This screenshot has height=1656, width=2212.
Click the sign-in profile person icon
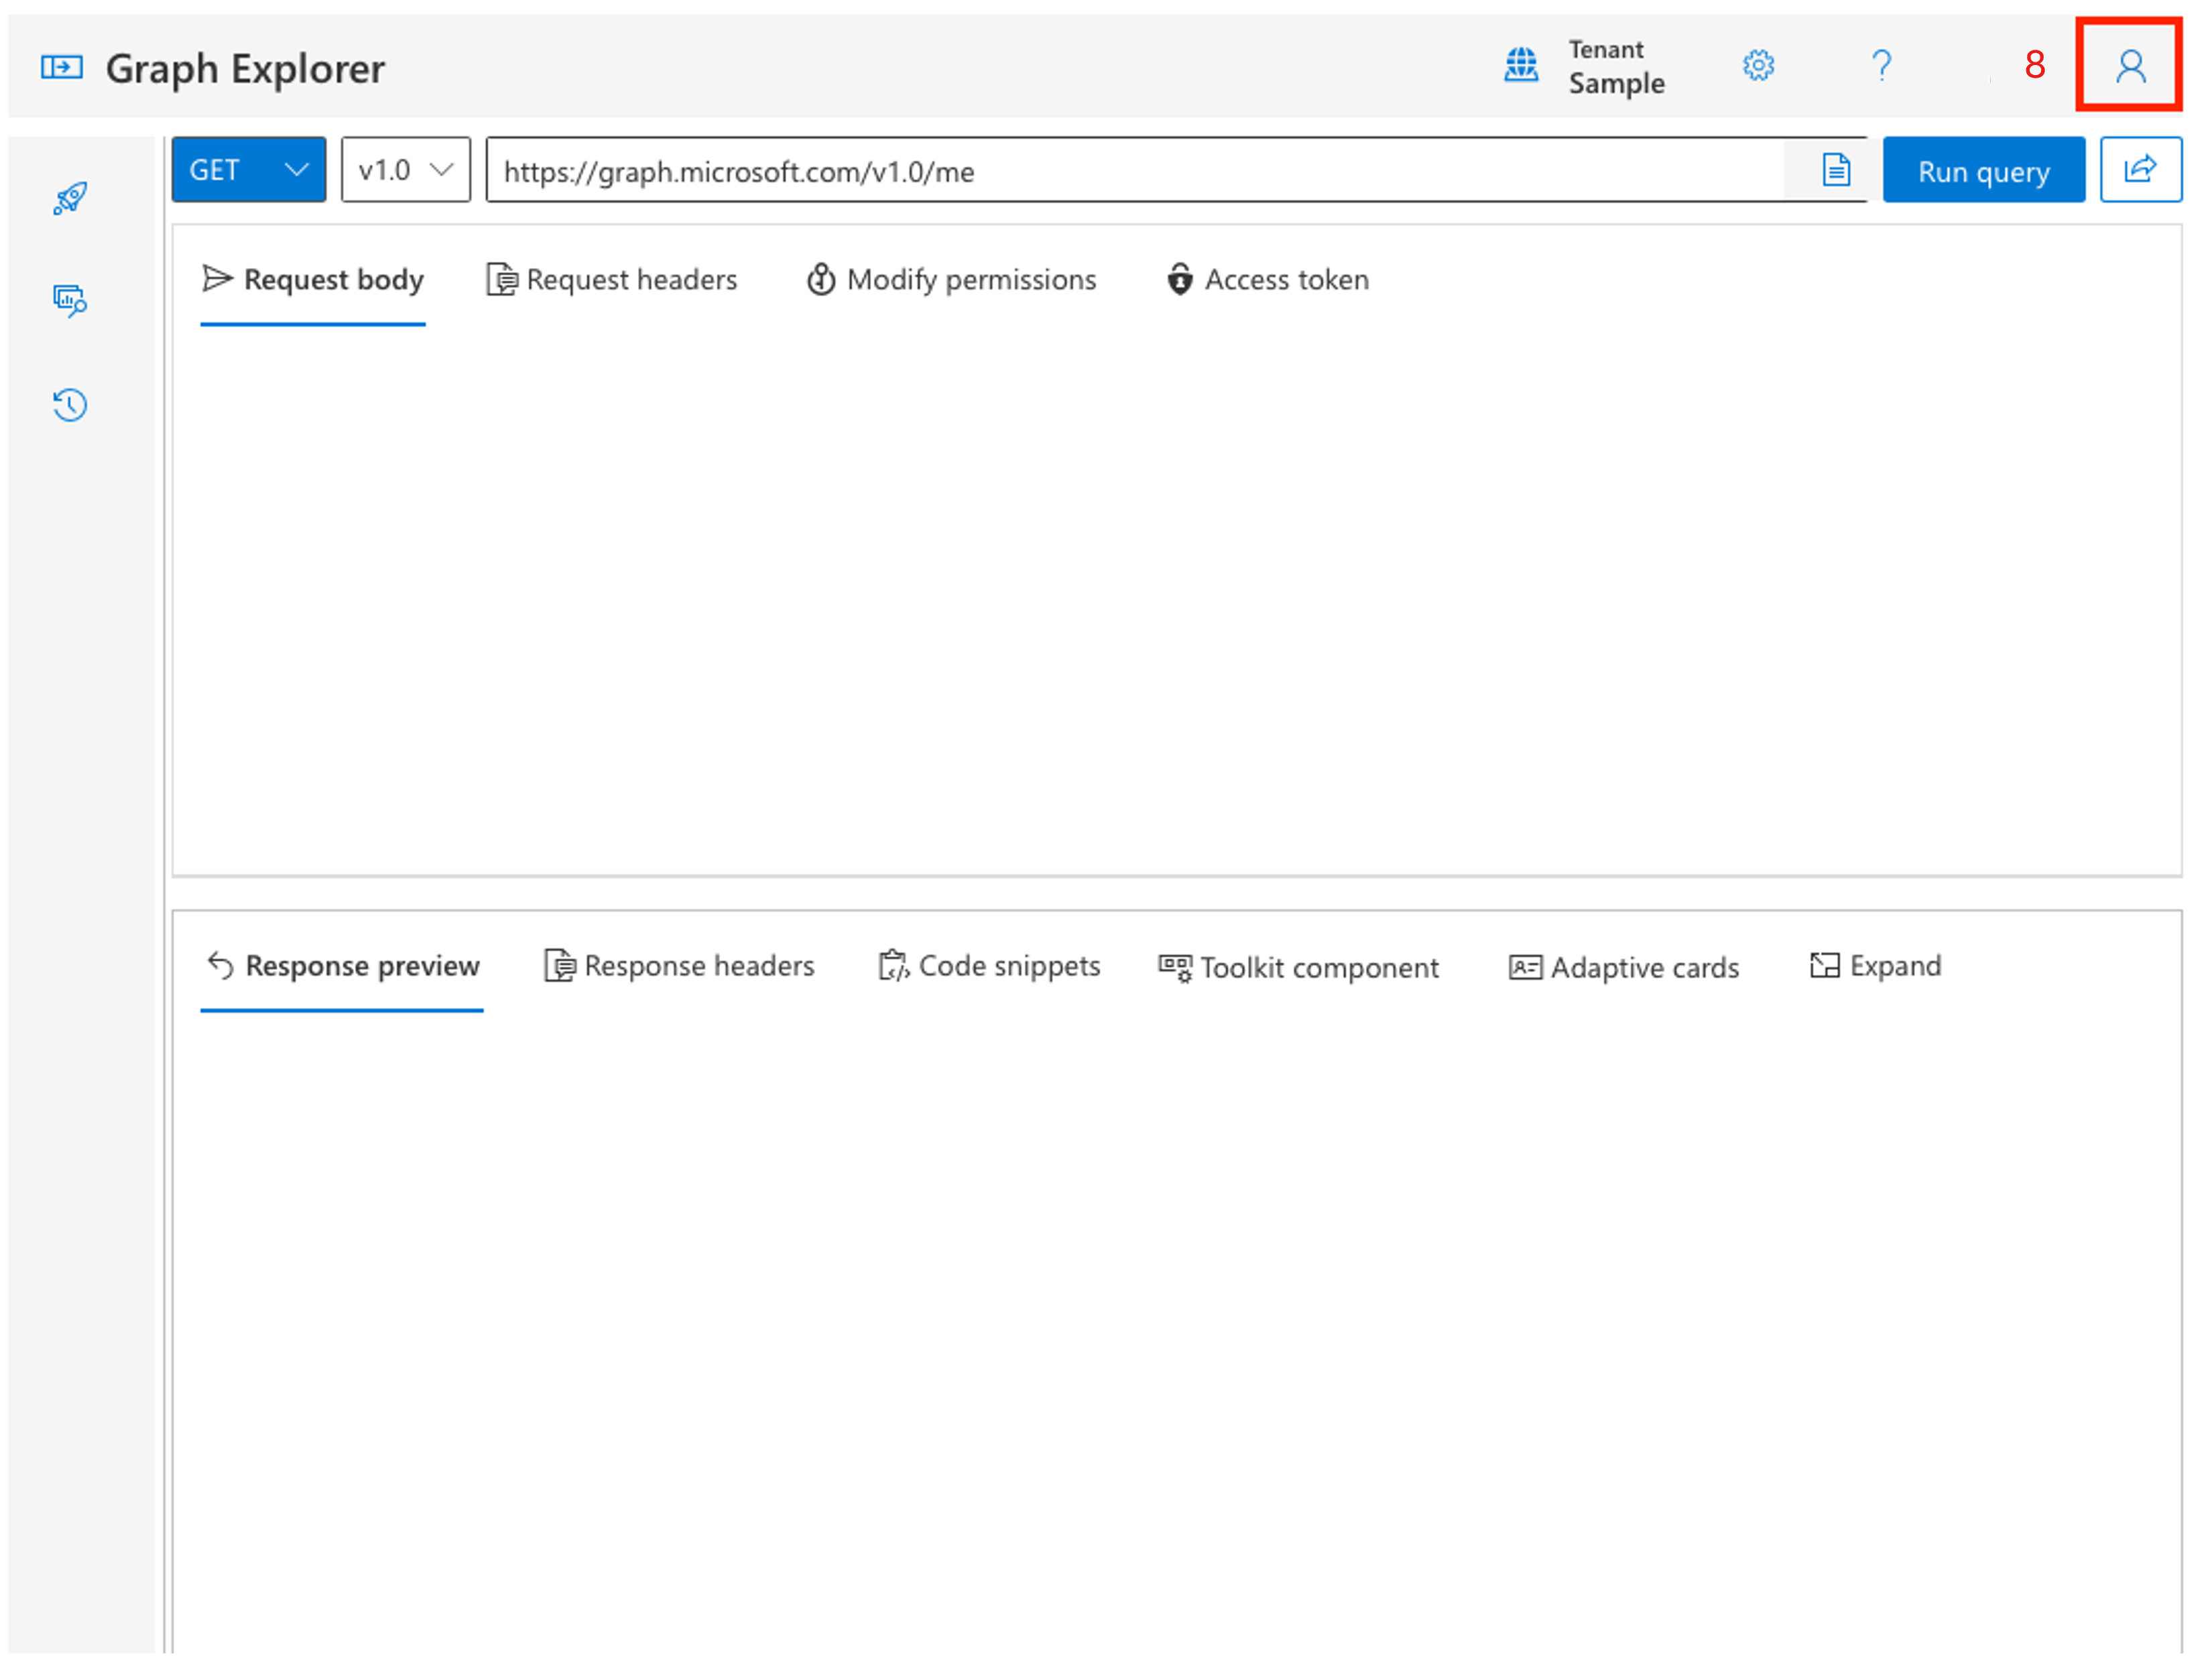2130,66
